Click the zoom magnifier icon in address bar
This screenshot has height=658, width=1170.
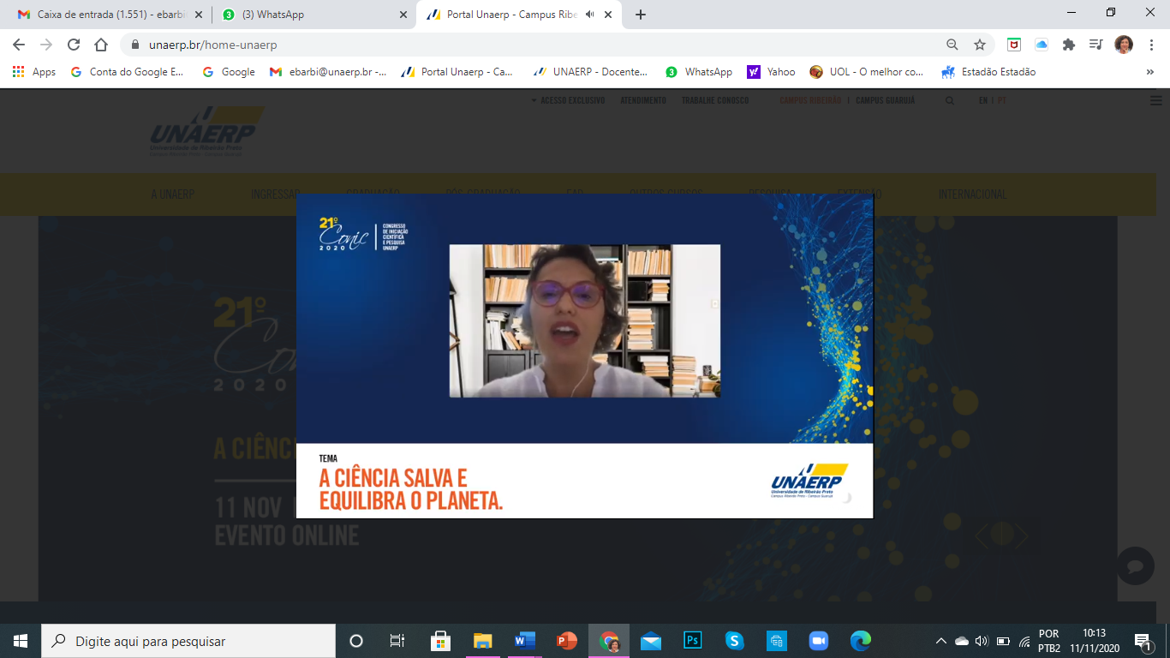952,45
